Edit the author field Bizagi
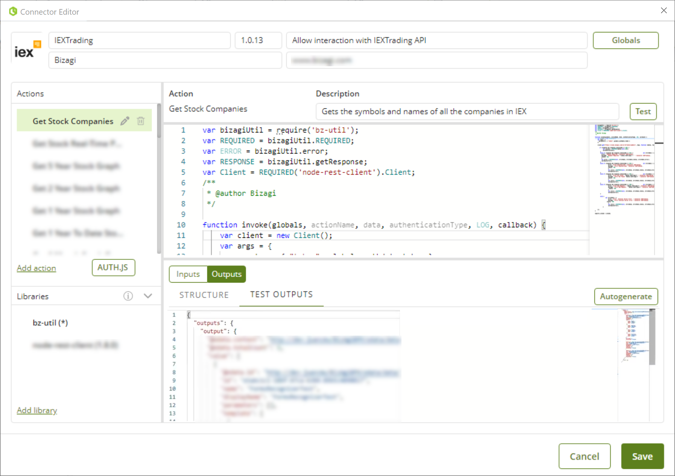The width and height of the screenshot is (675, 476). pos(165,60)
